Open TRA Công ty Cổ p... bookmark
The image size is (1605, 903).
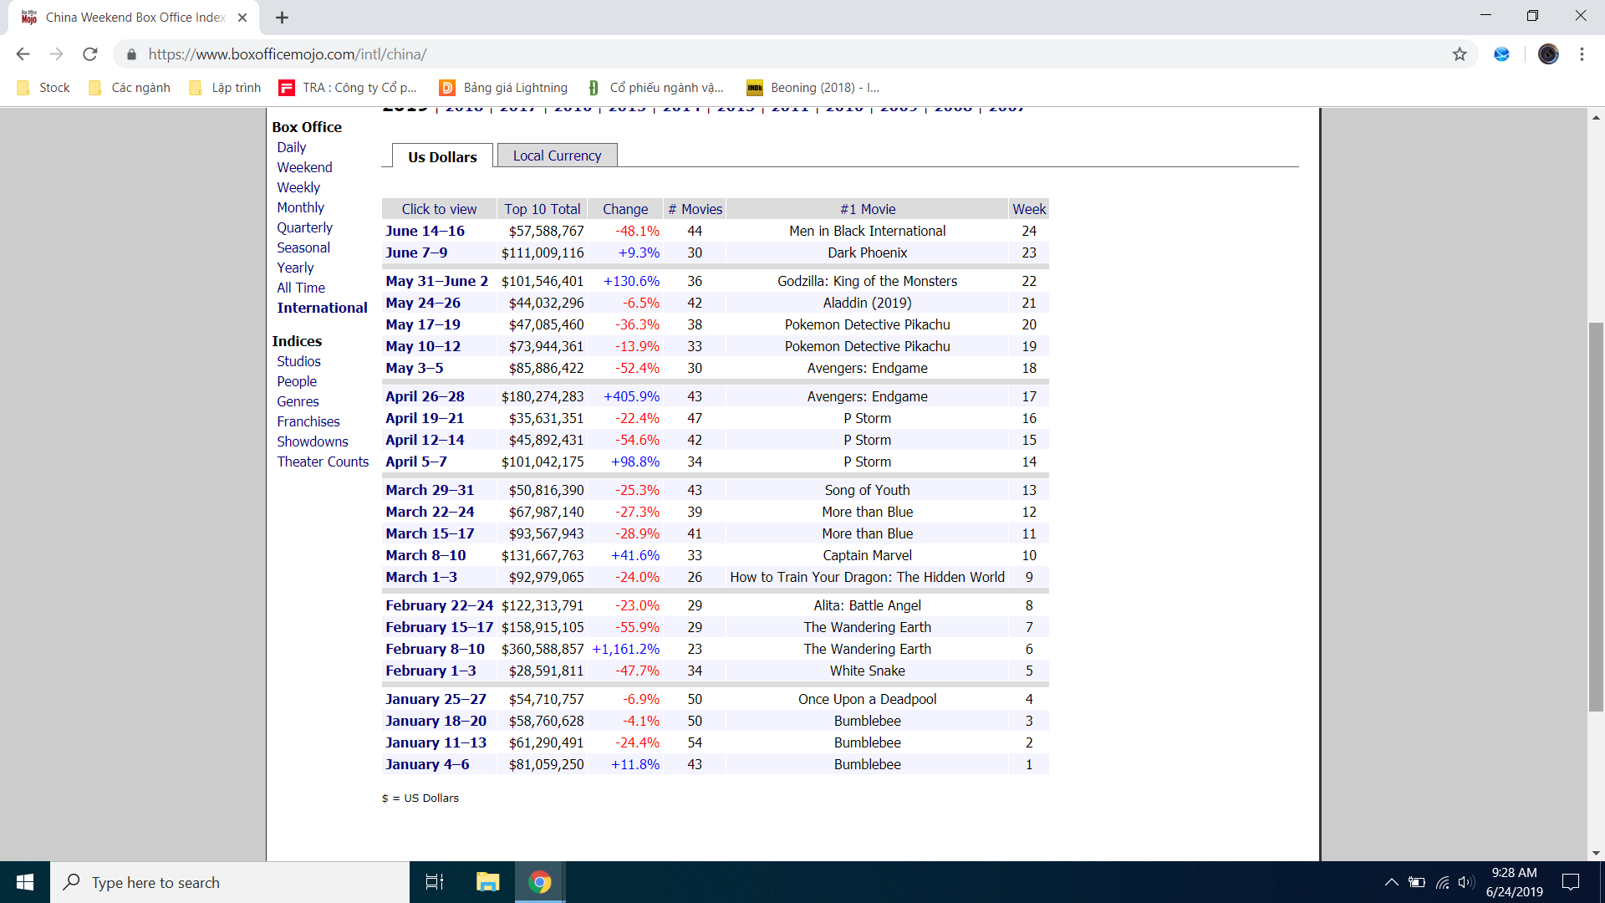click(x=348, y=88)
